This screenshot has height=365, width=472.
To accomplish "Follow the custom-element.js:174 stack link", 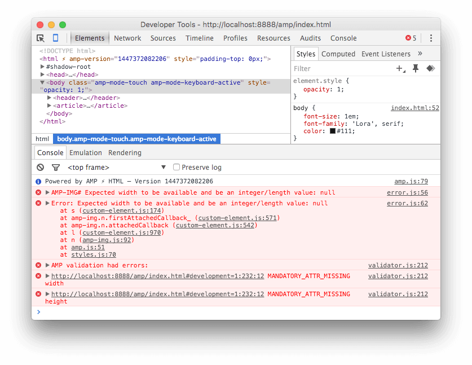I will pyautogui.click(x=122, y=210).
